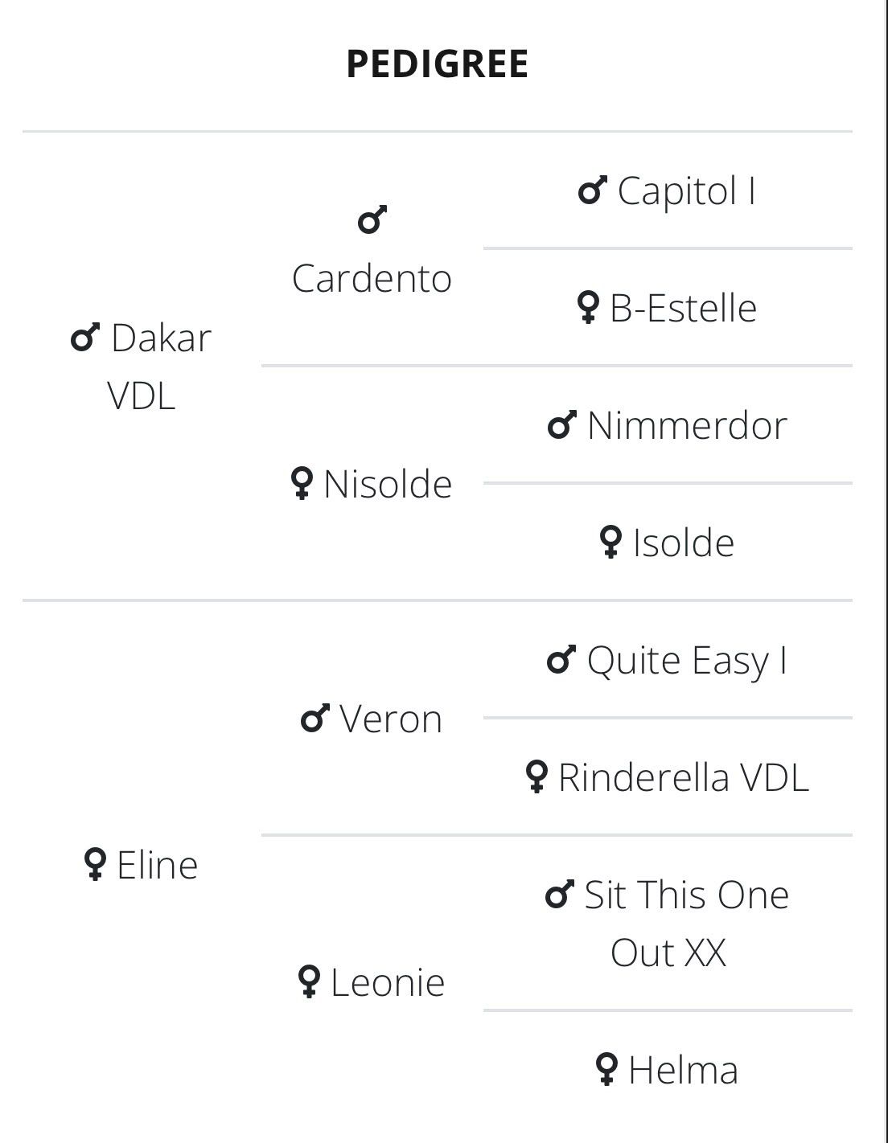Click the male symbol beside Capitol I

click(x=592, y=190)
